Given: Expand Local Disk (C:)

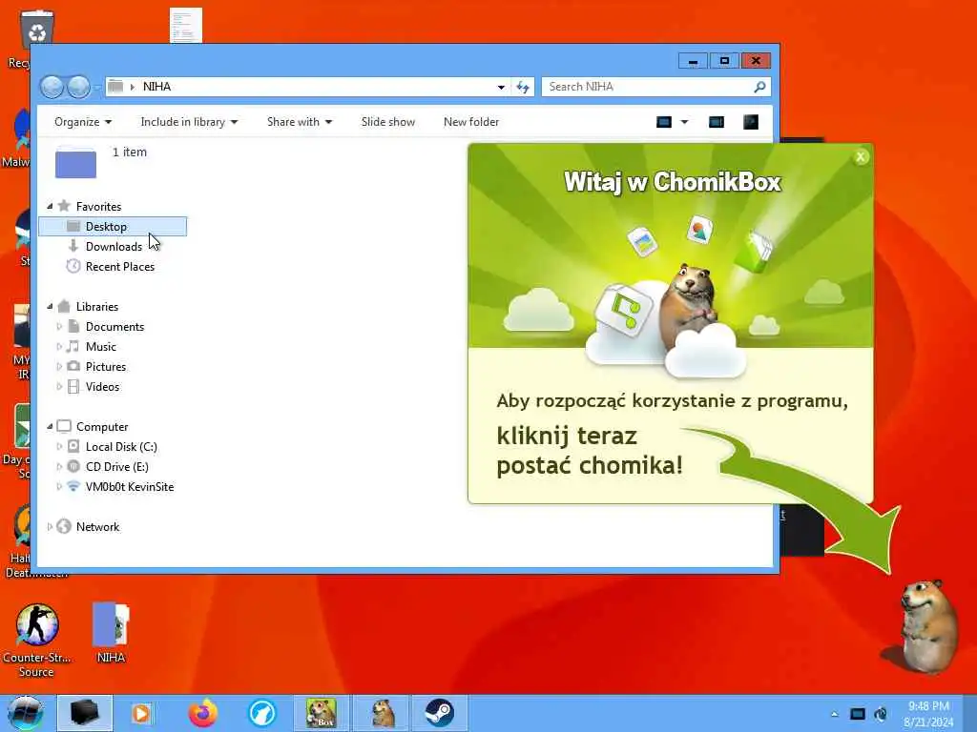Looking at the screenshot, I should tap(59, 446).
